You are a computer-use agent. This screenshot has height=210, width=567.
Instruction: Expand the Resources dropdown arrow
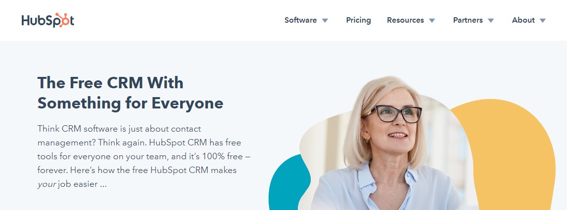point(432,21)
